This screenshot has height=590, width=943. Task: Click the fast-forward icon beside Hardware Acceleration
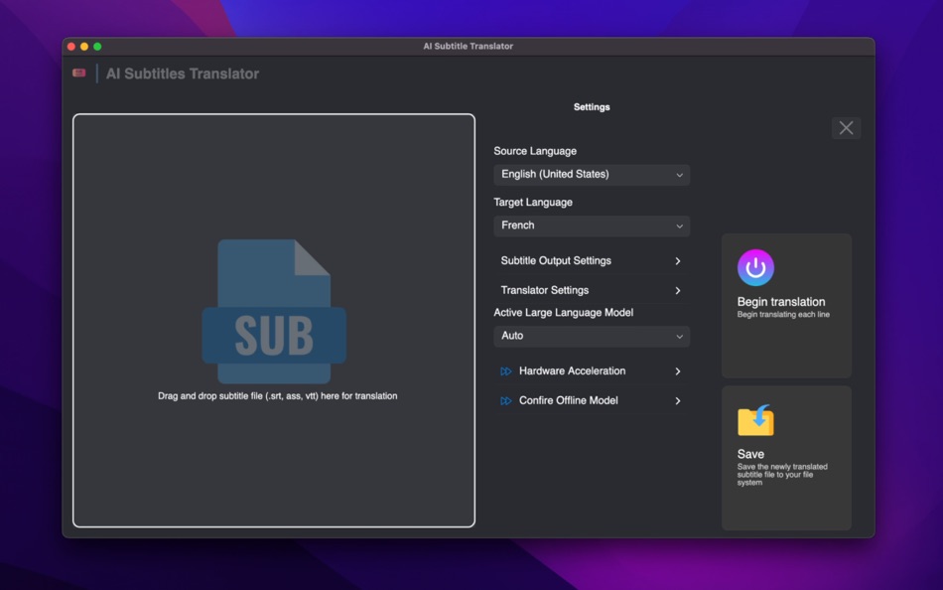coord(504,370)
